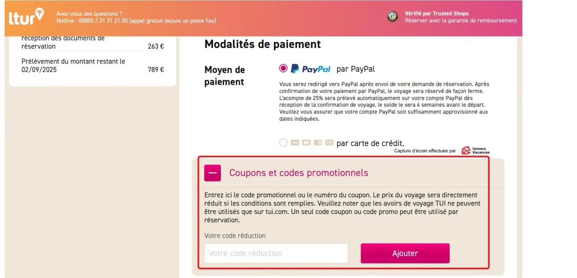Click the 'par carte de crédit.' label
This screenshot has width=577, height=278.
[x=370, y=143]
